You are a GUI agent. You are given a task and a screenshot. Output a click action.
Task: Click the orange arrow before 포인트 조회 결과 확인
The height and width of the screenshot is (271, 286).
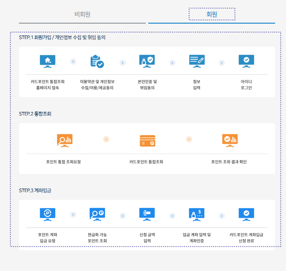point(189,139)
